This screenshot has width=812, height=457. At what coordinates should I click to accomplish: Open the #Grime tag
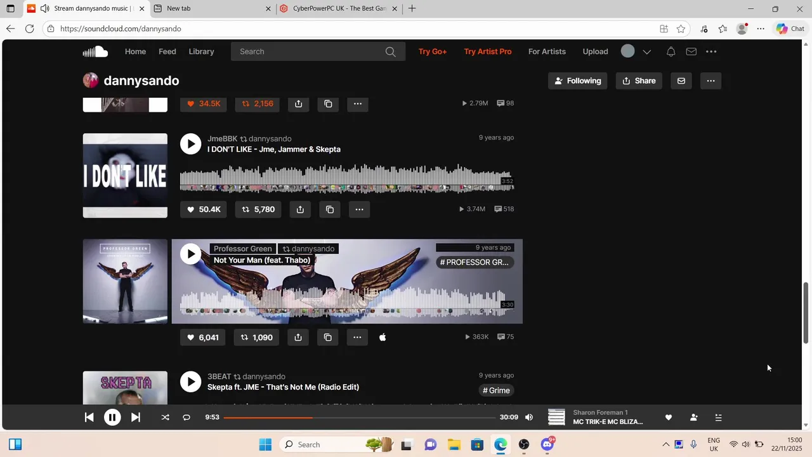[496, 390]
